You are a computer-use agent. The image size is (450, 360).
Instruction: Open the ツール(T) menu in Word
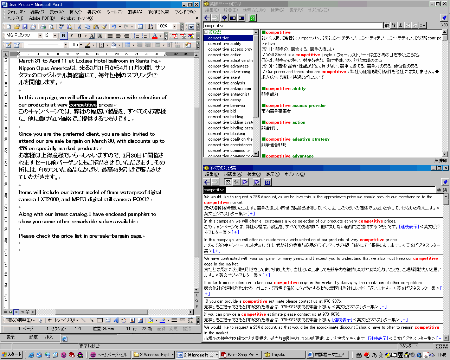(115, 12)
